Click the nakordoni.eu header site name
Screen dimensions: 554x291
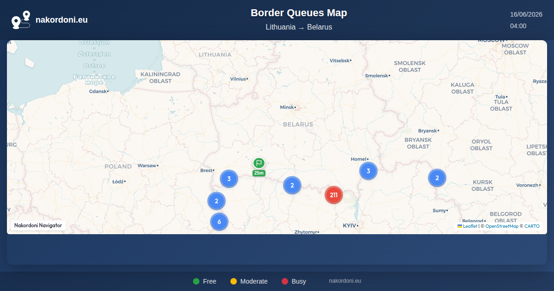pyautogui.click(x=61, y=20)
